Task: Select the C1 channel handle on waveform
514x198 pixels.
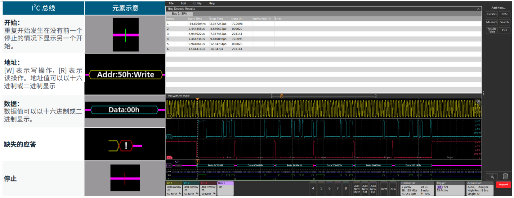Action: (169, 116)
